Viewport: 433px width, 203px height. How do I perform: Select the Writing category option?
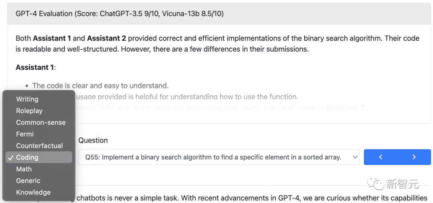[27, 99]
